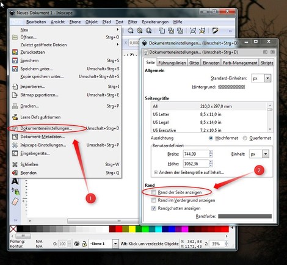Open the Ansicht menu

click(x=57, y=22)
